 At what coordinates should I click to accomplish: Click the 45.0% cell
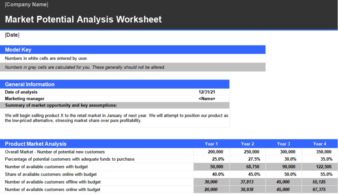pos(248,174)
